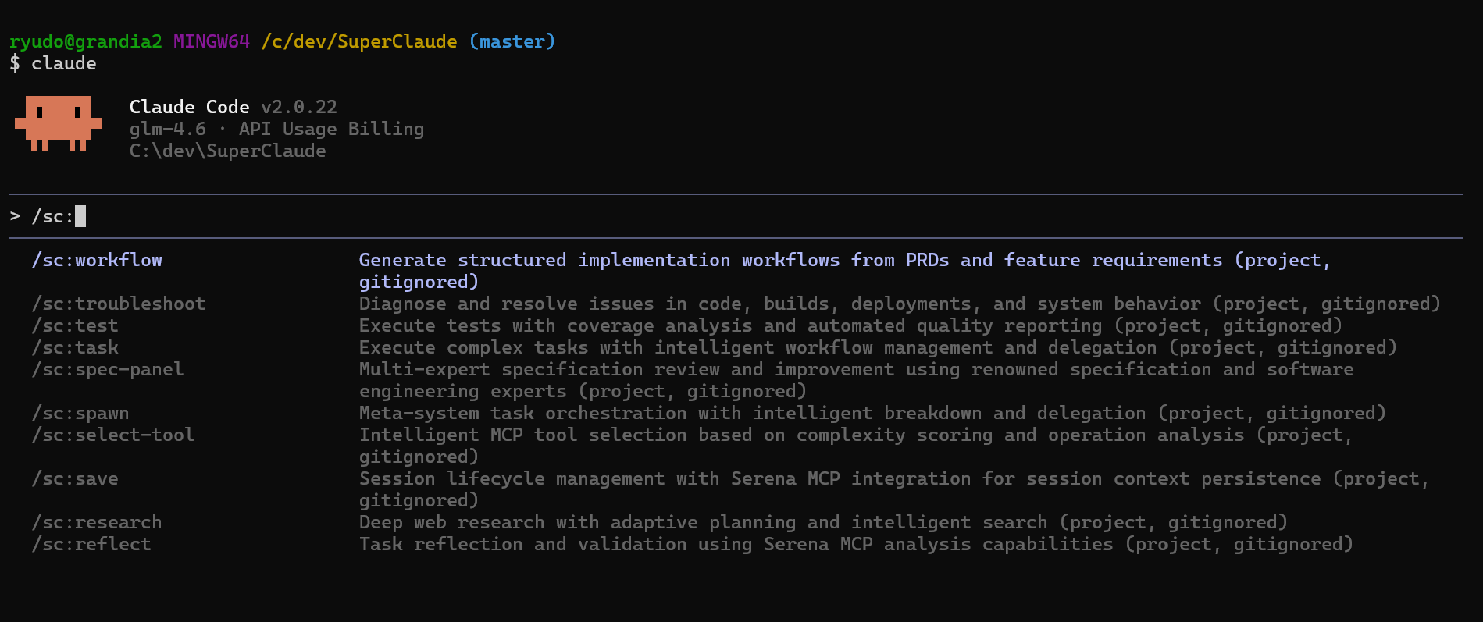
Task: Select the /sc:workflow command
Action: 97,261
